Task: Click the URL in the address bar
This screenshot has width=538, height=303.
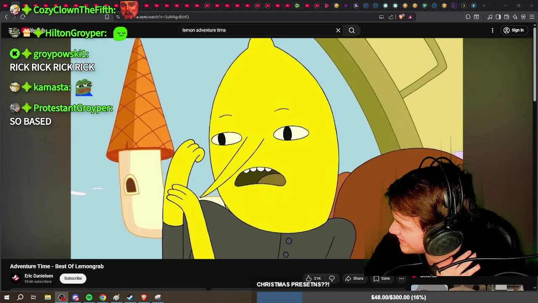Action: tap(162, 17)
